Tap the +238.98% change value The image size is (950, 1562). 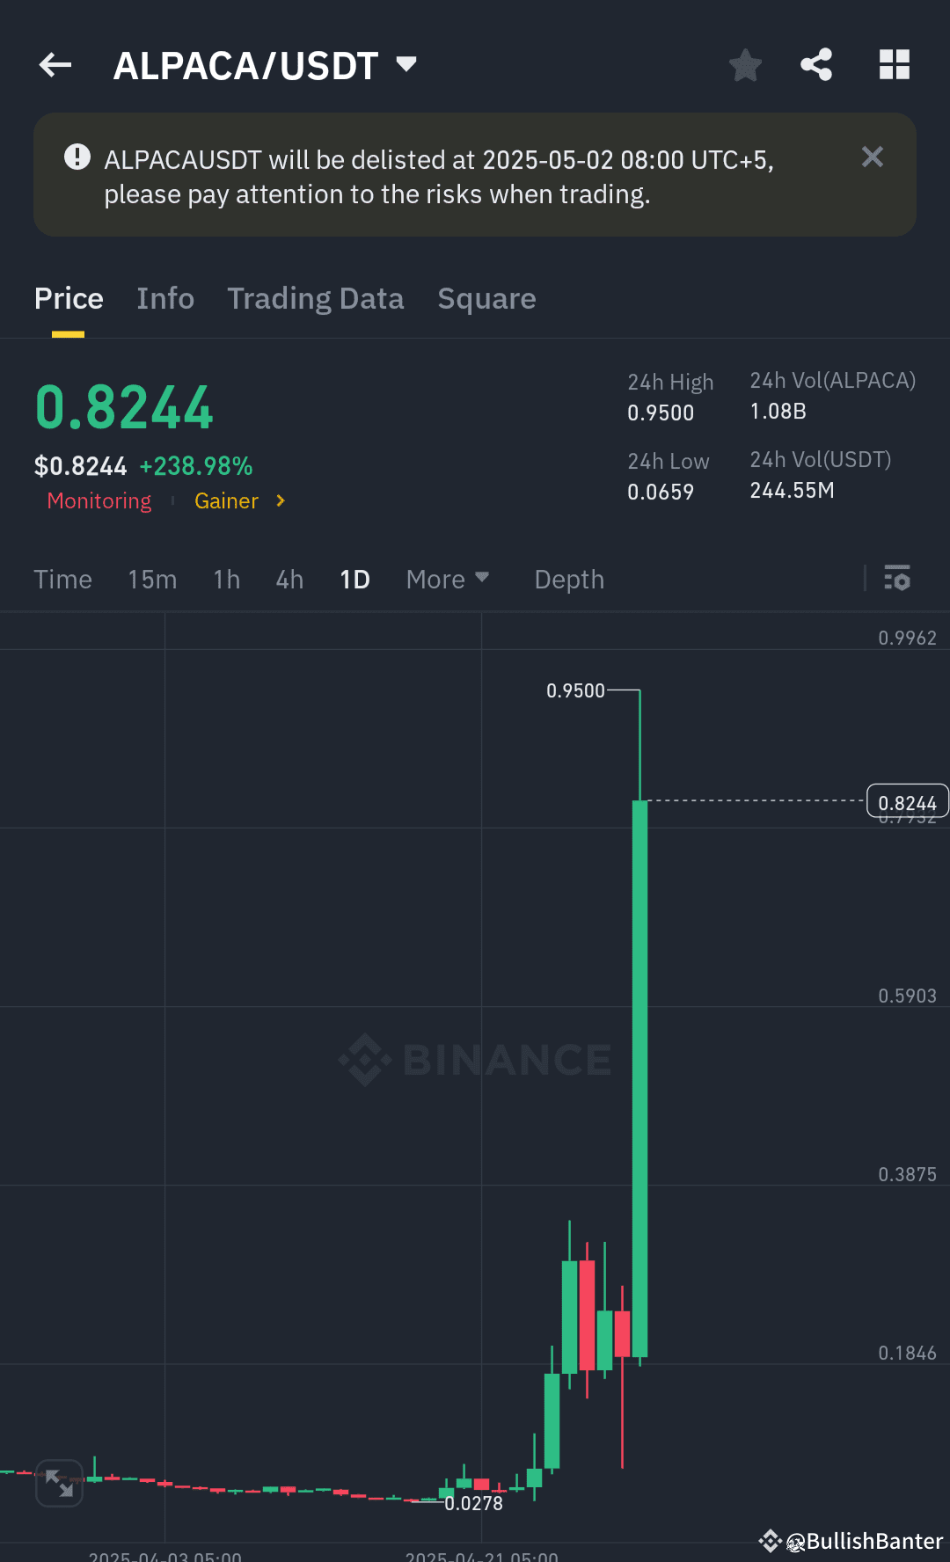tap(196, 465)
